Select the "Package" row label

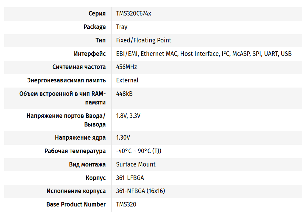pyautogui.click(x=94, y=27)
